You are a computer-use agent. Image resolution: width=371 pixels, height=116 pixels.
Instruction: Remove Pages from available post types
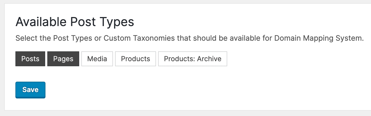tap(63, 59)
